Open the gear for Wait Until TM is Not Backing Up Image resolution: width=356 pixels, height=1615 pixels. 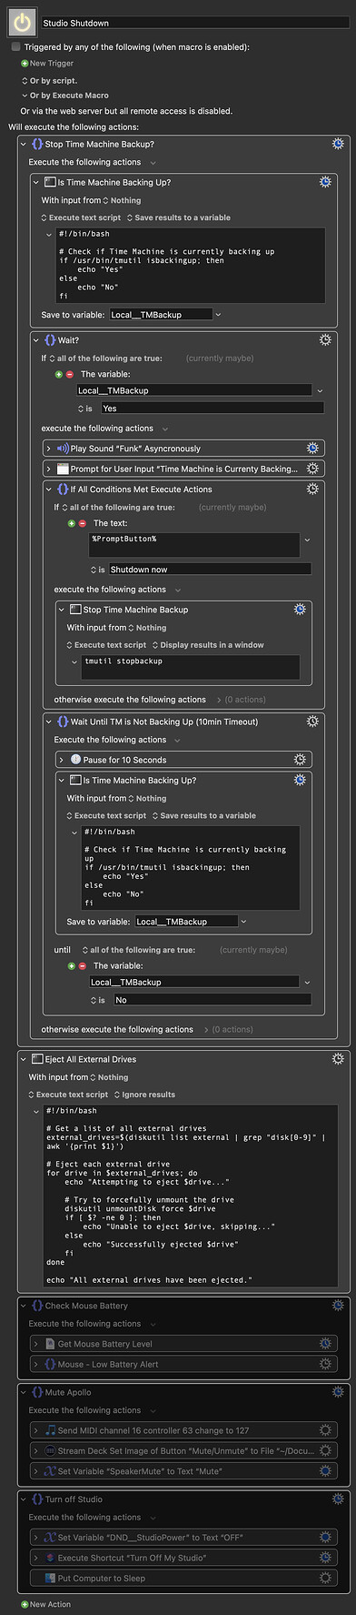[x=312, y=721]
